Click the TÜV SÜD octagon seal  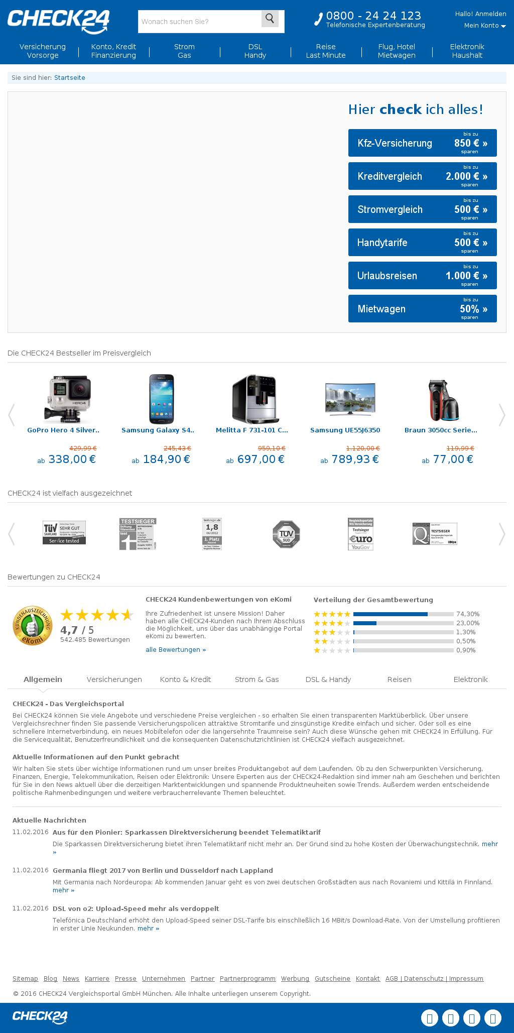pyautogui.click(x=286, y=534)
